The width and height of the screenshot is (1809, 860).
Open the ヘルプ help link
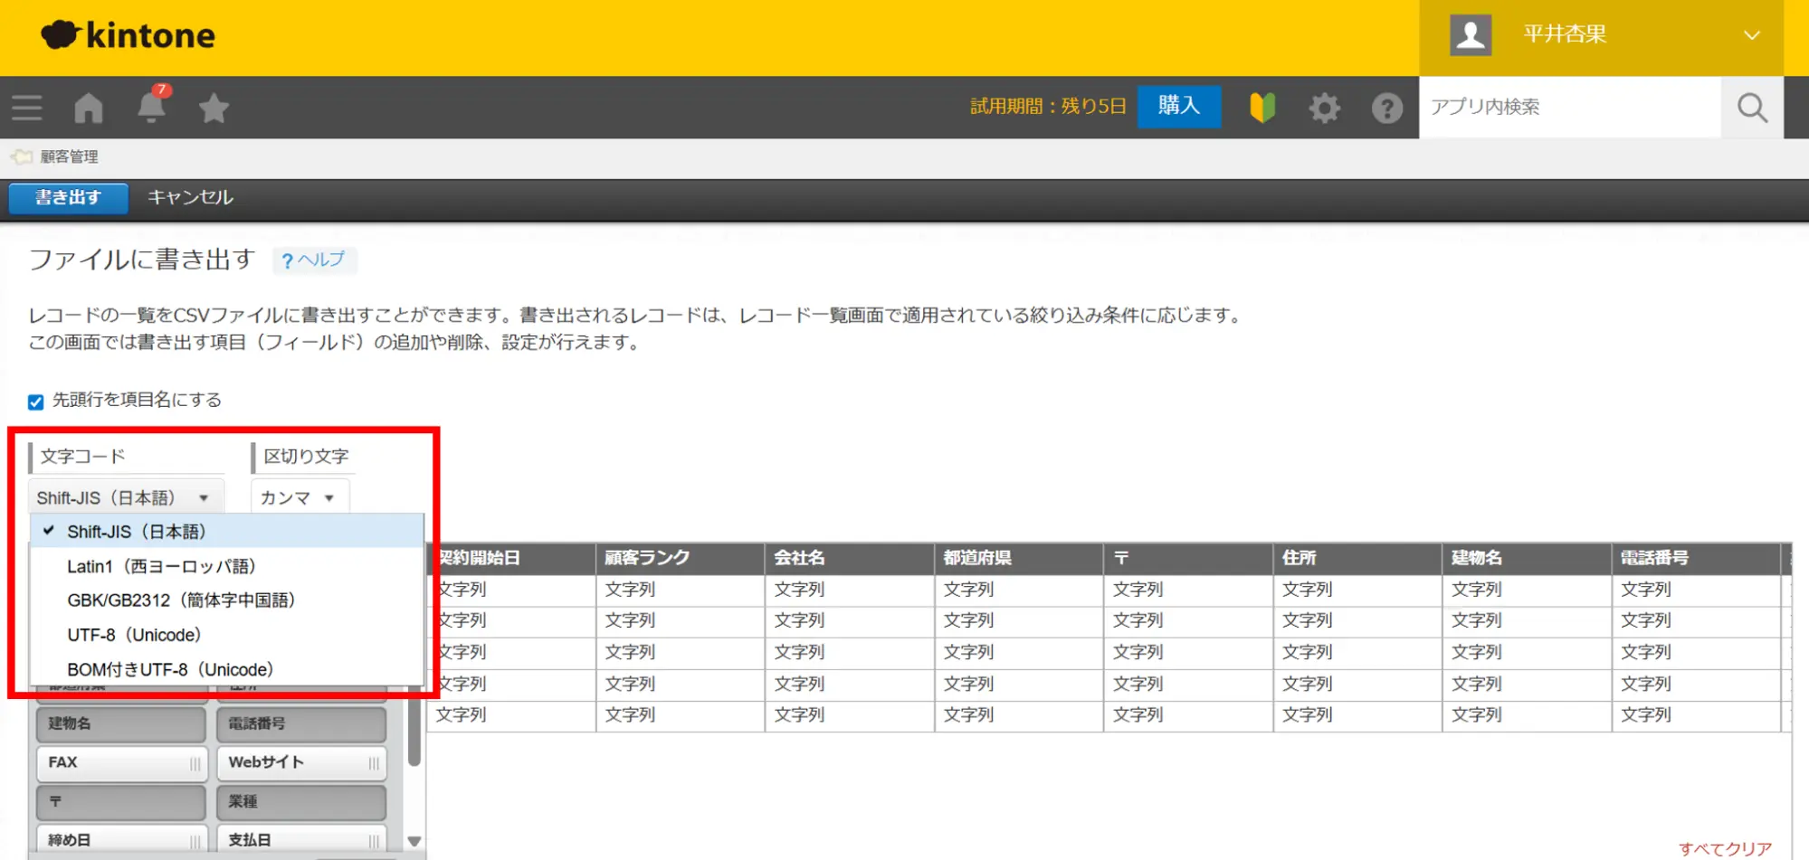(x=314, y=260)
